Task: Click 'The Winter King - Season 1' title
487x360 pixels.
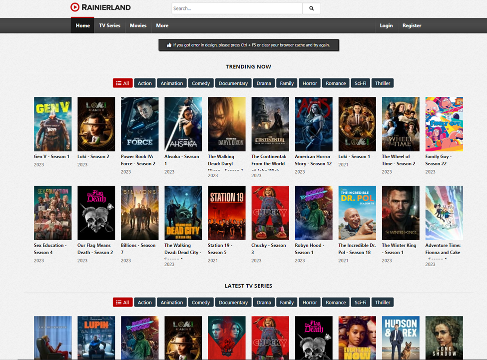Action: [x=399, y=249]
